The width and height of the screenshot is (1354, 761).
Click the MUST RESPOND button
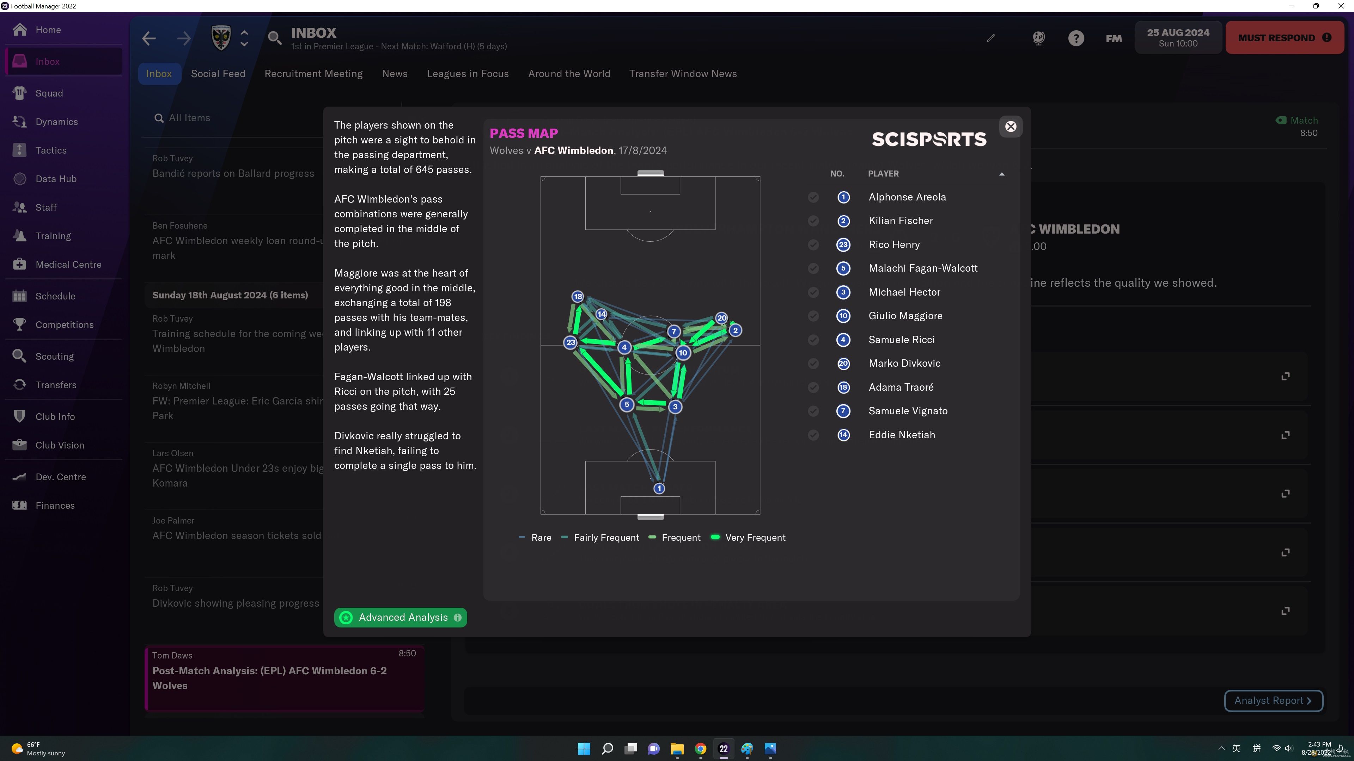(1285, 38)
